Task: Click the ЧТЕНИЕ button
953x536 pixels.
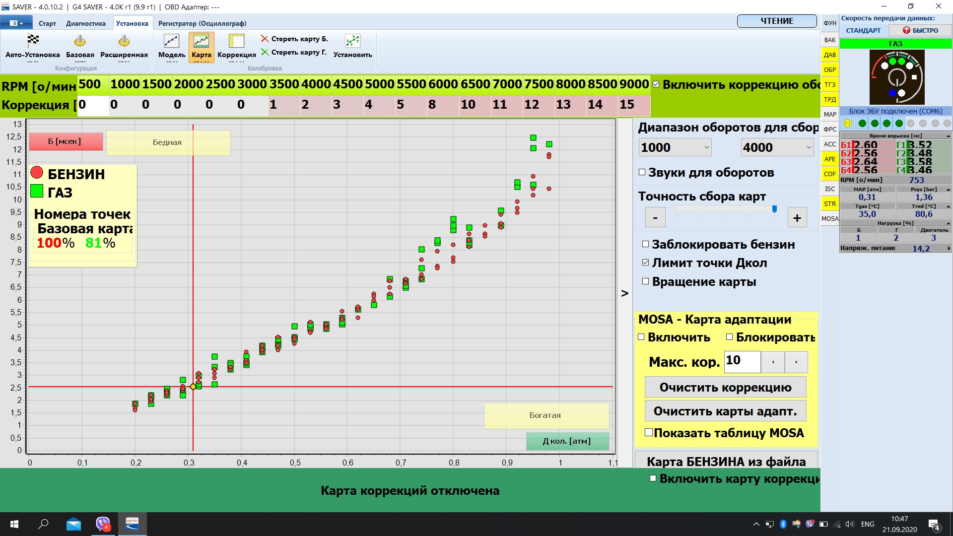Action: [777, 21]
